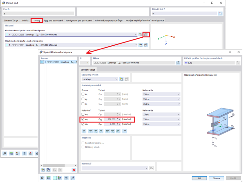This screenshot has width=243, height=182.
Task: Click the Cφ,z stiffness value field 0.000
Action: pos(110,124)
